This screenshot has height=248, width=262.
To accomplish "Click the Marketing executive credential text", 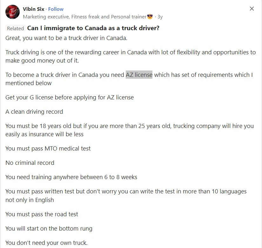I will click(84, 17).
